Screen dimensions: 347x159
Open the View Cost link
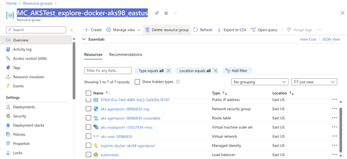[x=308, y=39]
